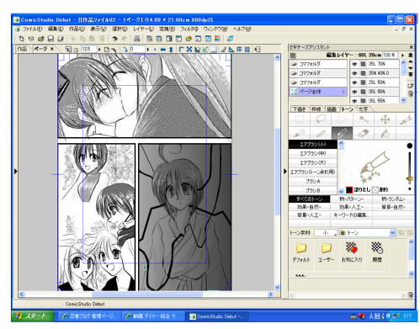Click the new document icon in the toolbar
This screenshot has height=329, width=420.
click(x=21, y=39)
